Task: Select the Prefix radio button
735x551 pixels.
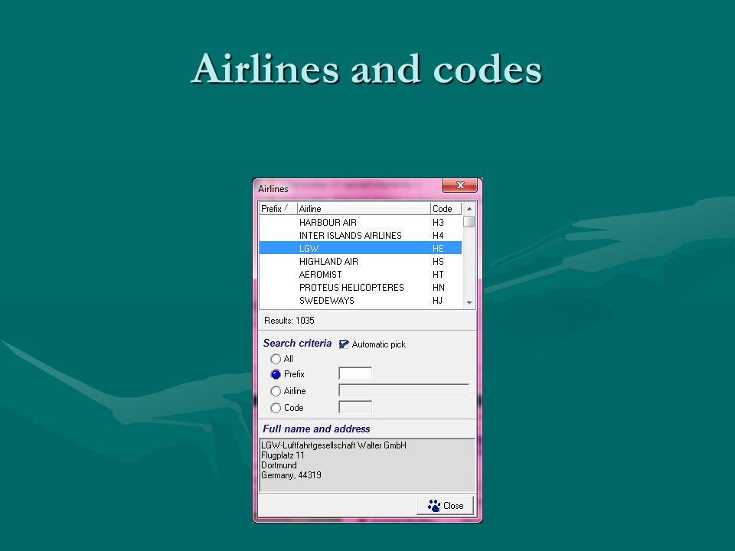Action: [276, 374]
